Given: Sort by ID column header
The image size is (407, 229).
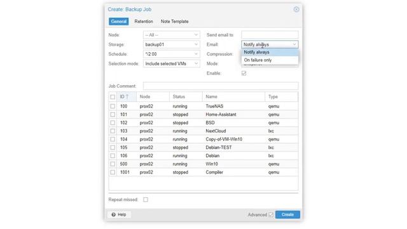Looking at the screenshot, I should [127, 97].
